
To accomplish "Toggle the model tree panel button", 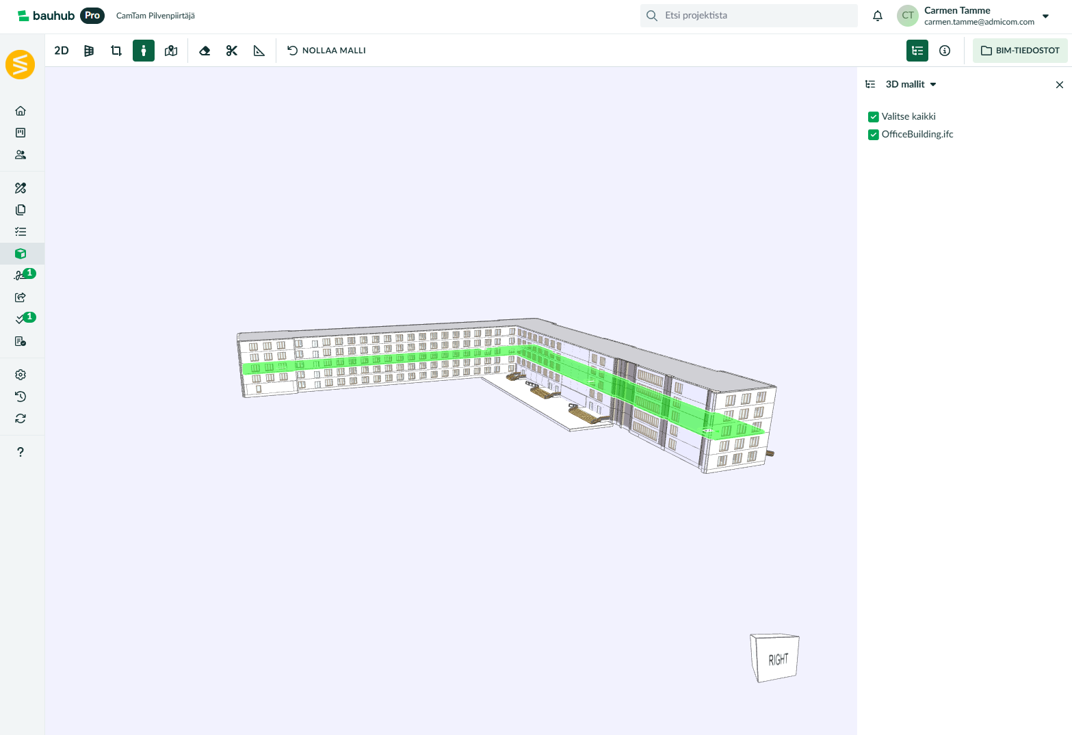I will [x=917, y=51].
